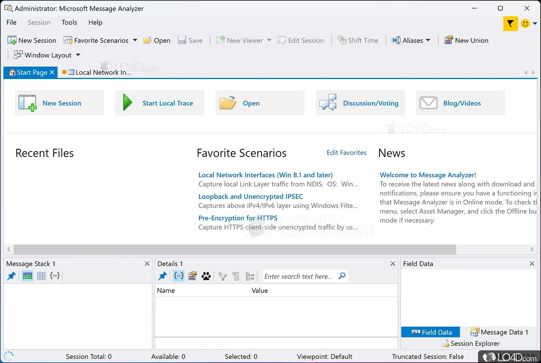Expand the Favorite Scenarios dropdown arrow
541x363 pixels.
pyautogui.click(x=135, y=41)
